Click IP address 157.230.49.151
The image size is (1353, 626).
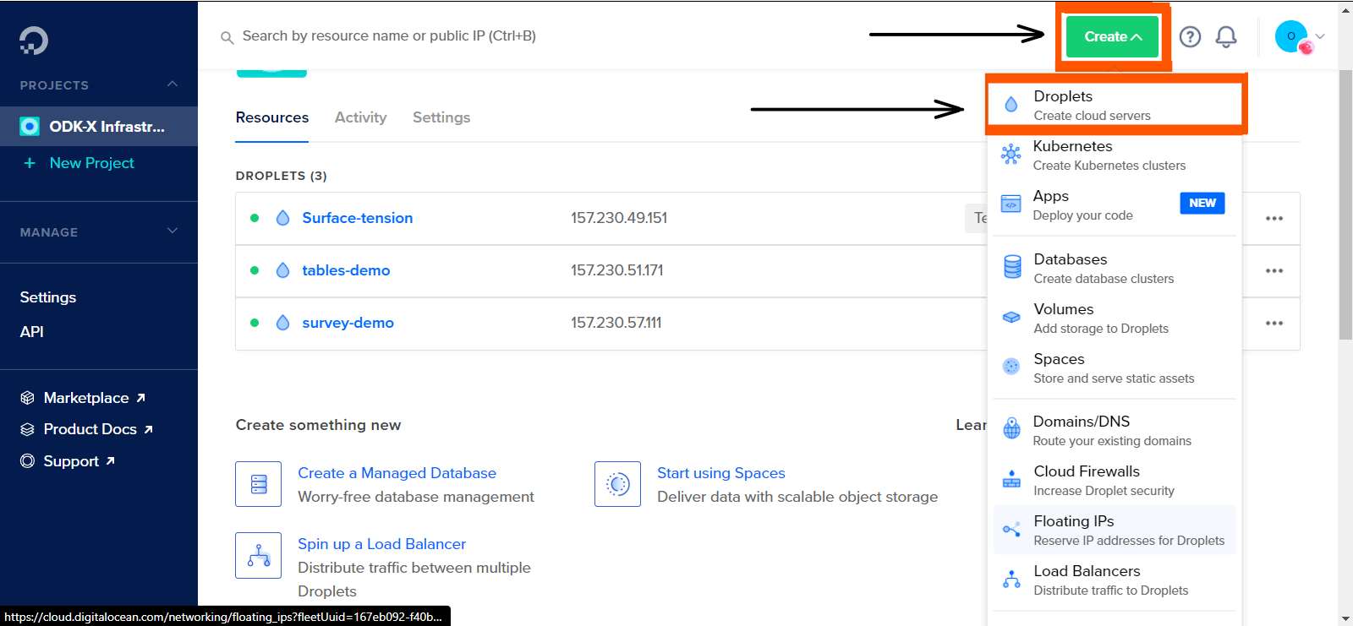(x=619, y=218)
